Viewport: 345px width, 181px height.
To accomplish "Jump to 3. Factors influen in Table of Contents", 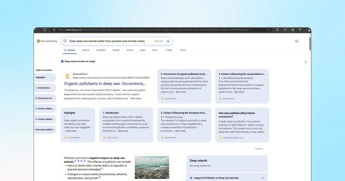I will tap(45, 109).
